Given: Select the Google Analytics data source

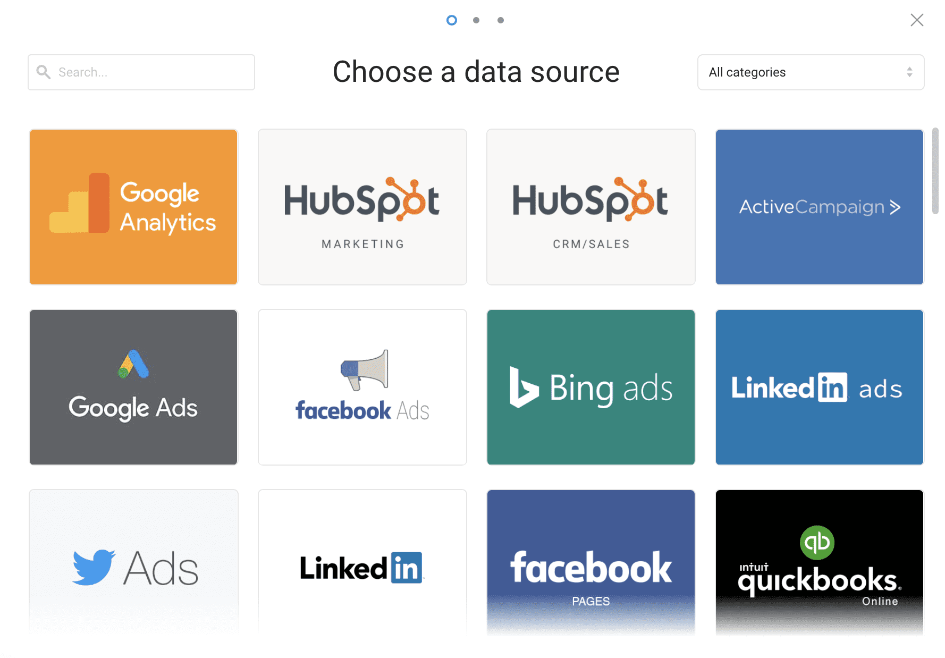Looking at the screenshot, I should pyautogui.click(x=133, y=207).
